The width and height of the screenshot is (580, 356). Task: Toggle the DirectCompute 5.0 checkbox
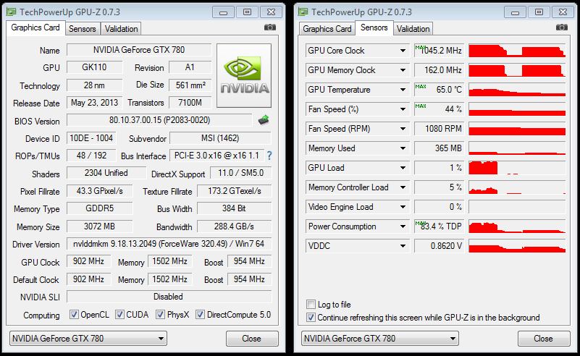tap(200, 315)
